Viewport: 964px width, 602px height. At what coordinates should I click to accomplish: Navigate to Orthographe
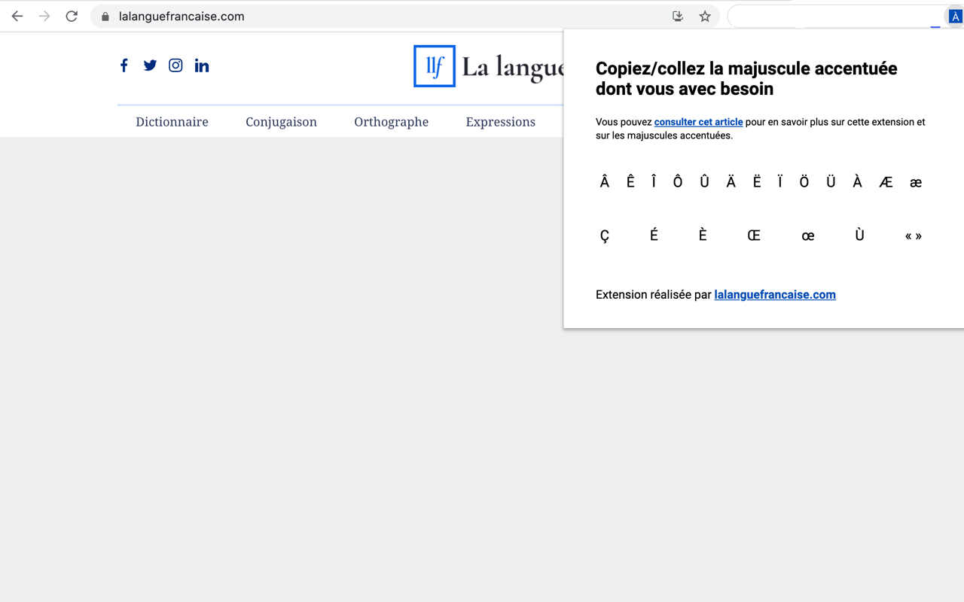[391, 121]
